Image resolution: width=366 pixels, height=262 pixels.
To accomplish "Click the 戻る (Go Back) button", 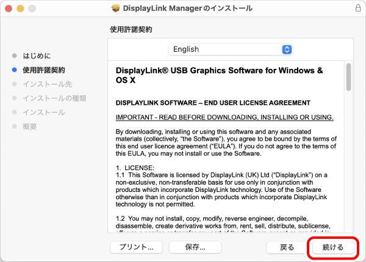I will [x=287, y=247].
